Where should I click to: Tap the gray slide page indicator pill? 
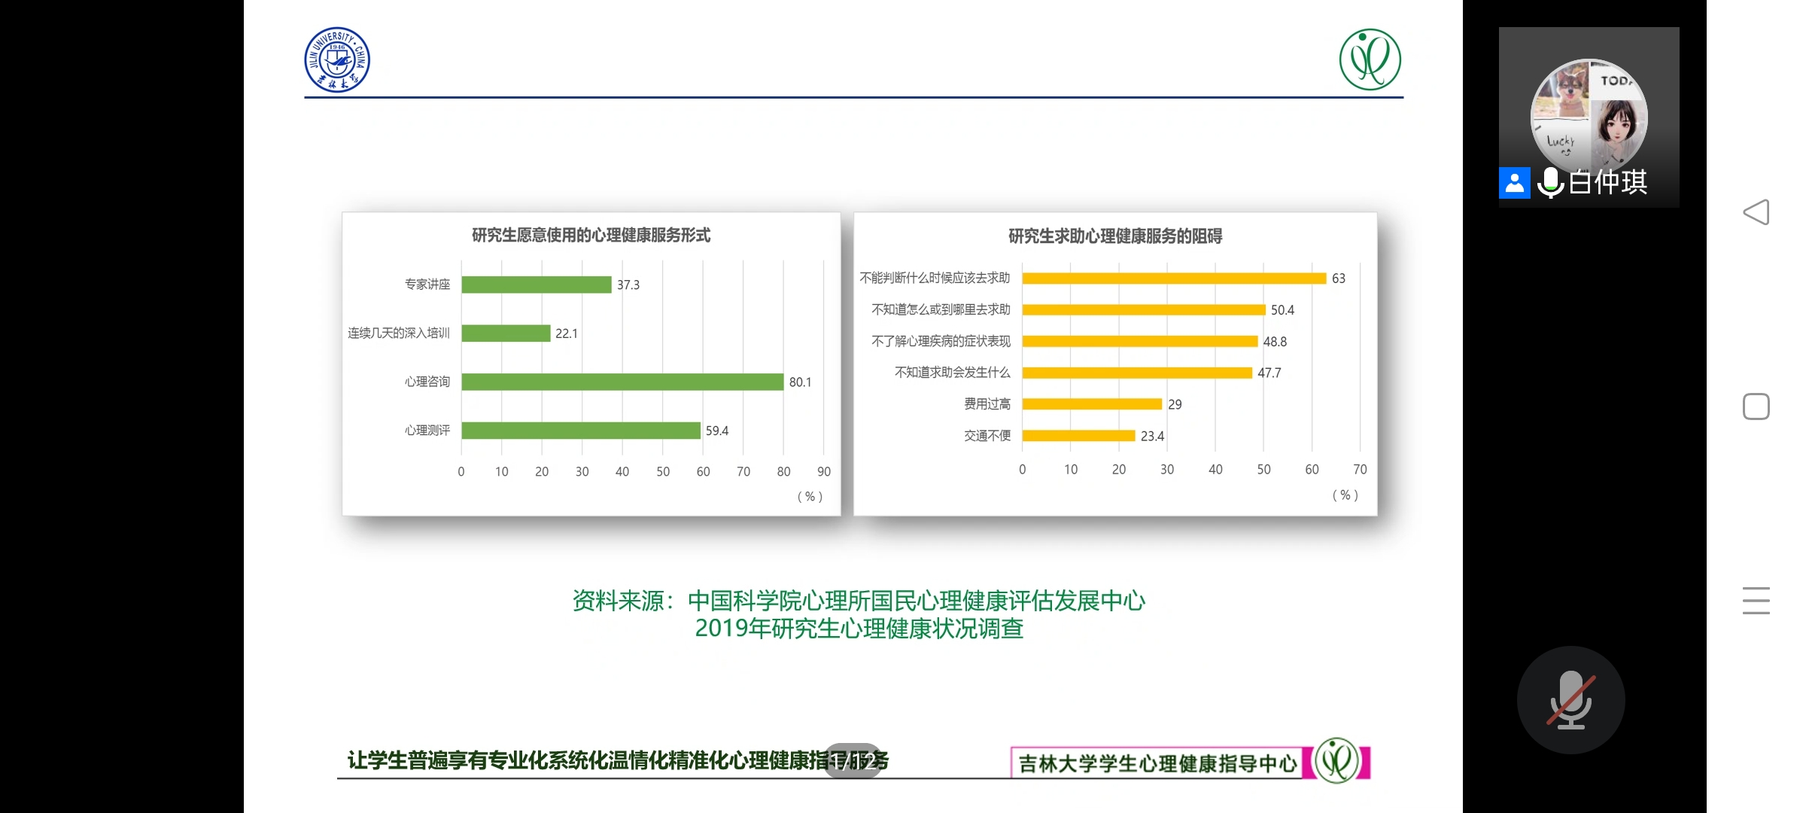(x=853, y=760)
